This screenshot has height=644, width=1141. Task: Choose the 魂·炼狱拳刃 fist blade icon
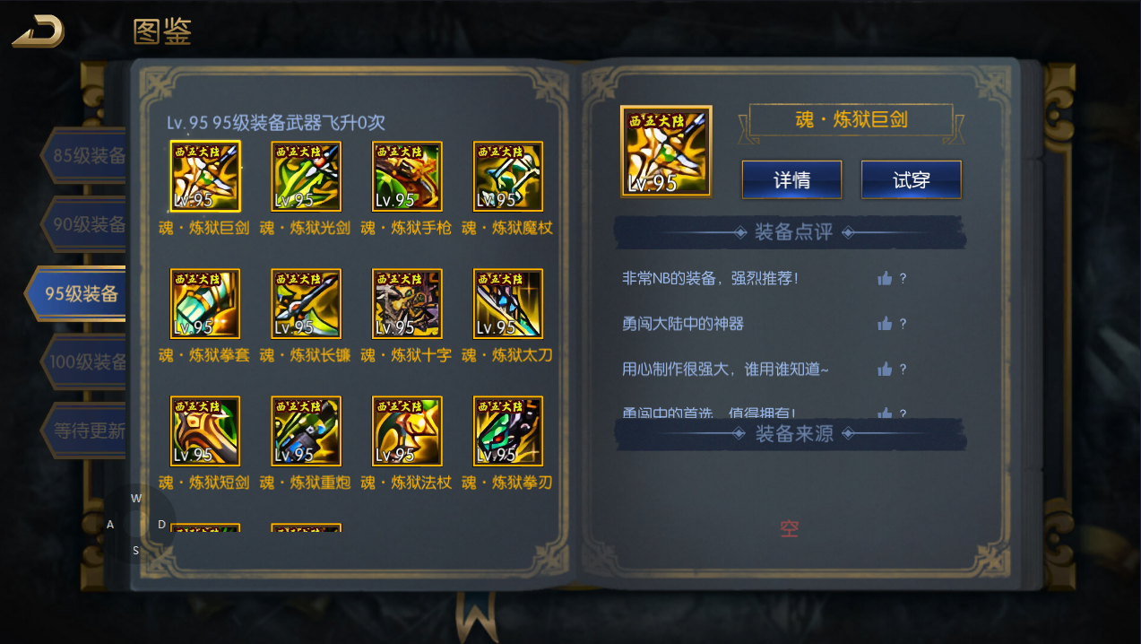coord(508,431)
